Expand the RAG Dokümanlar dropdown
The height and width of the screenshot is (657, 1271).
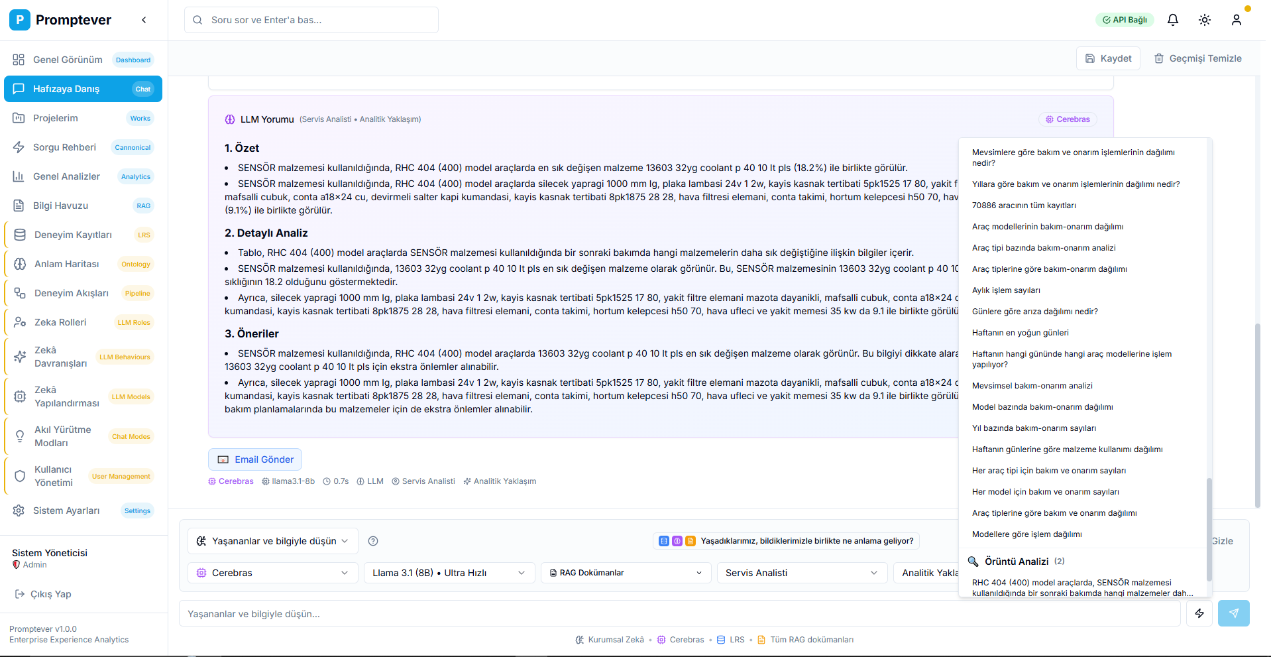(626, 573)
